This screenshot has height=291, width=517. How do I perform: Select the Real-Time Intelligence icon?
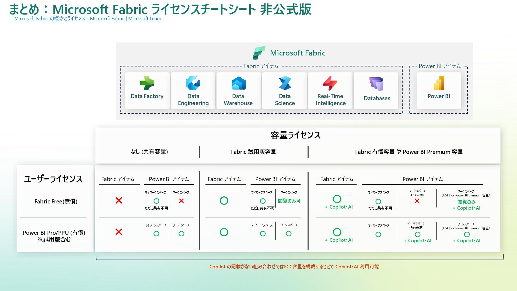tap(330, 83)
